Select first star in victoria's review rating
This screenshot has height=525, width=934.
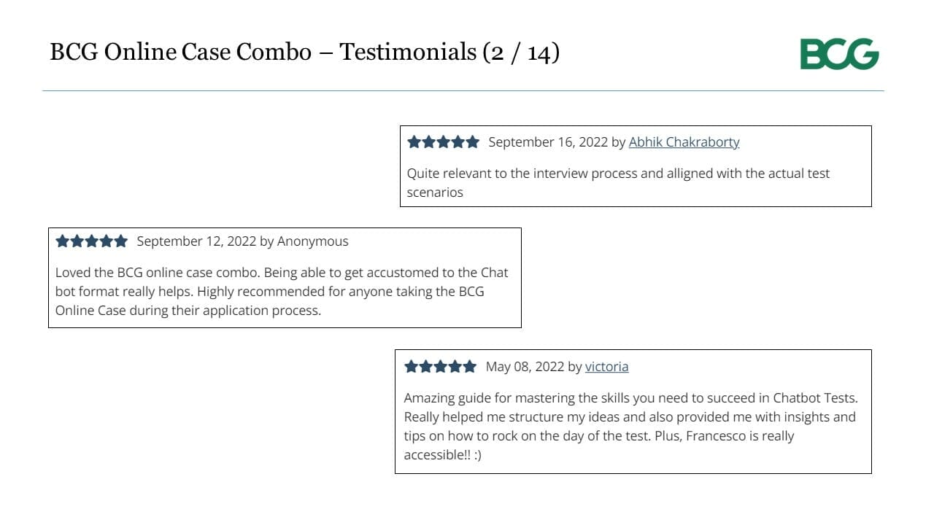pyautogui.click(x=412, y=367)
